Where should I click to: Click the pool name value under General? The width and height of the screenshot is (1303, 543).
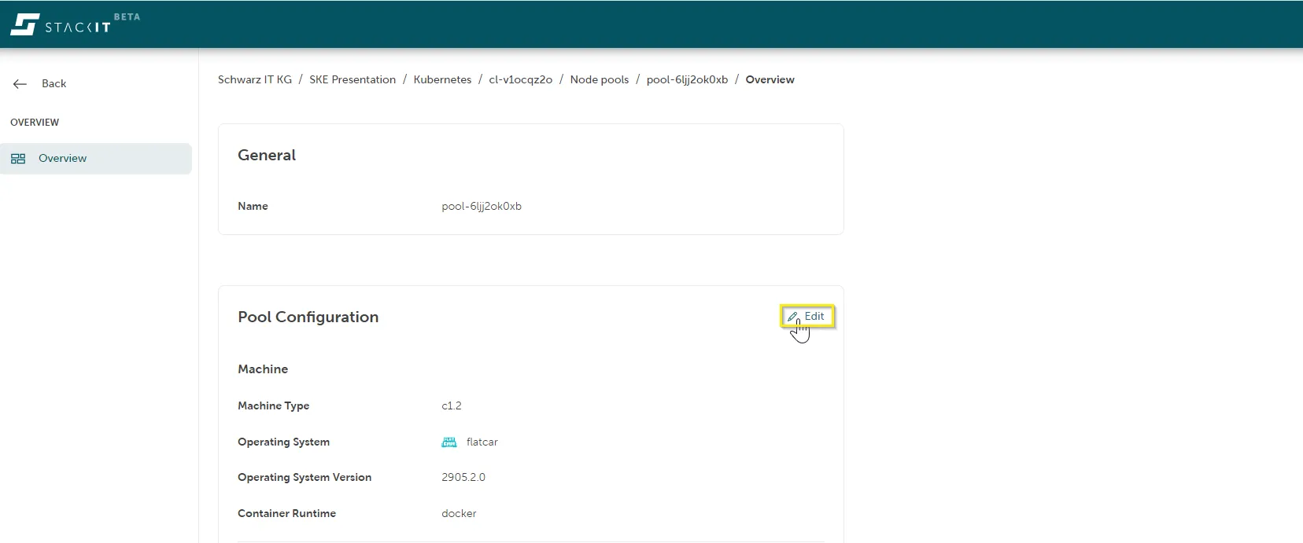click(x=482, y=207)
